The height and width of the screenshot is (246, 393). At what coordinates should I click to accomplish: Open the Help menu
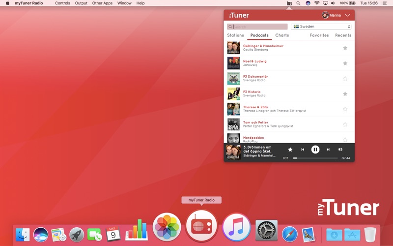pyautogui.click(x=140, y=3)
